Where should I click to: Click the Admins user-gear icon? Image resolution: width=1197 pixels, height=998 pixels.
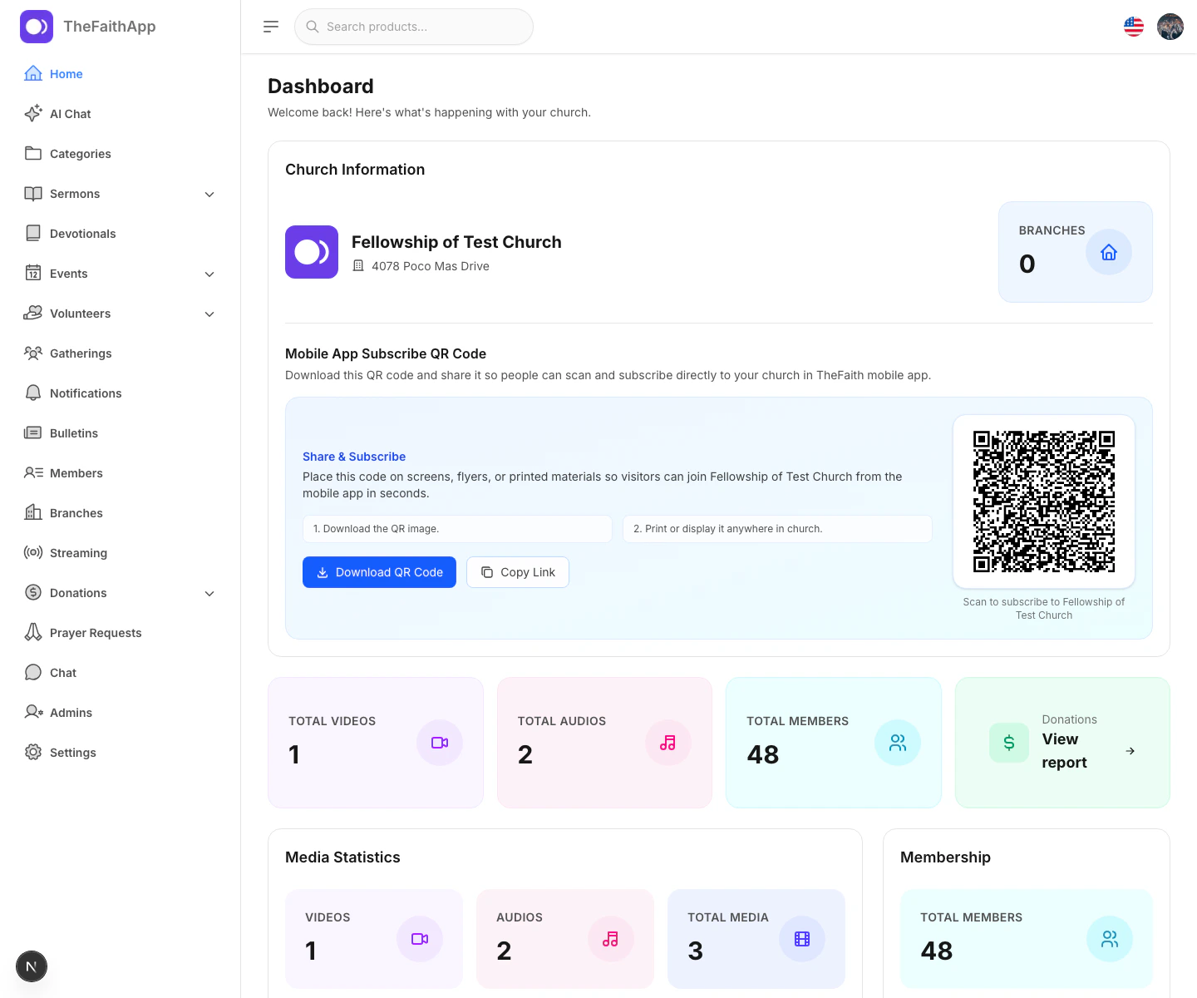(33, 712)
